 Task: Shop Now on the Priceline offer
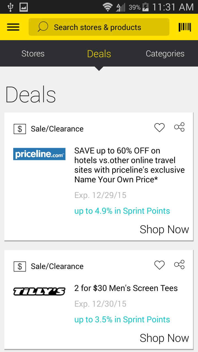click(x=164, y=229)
